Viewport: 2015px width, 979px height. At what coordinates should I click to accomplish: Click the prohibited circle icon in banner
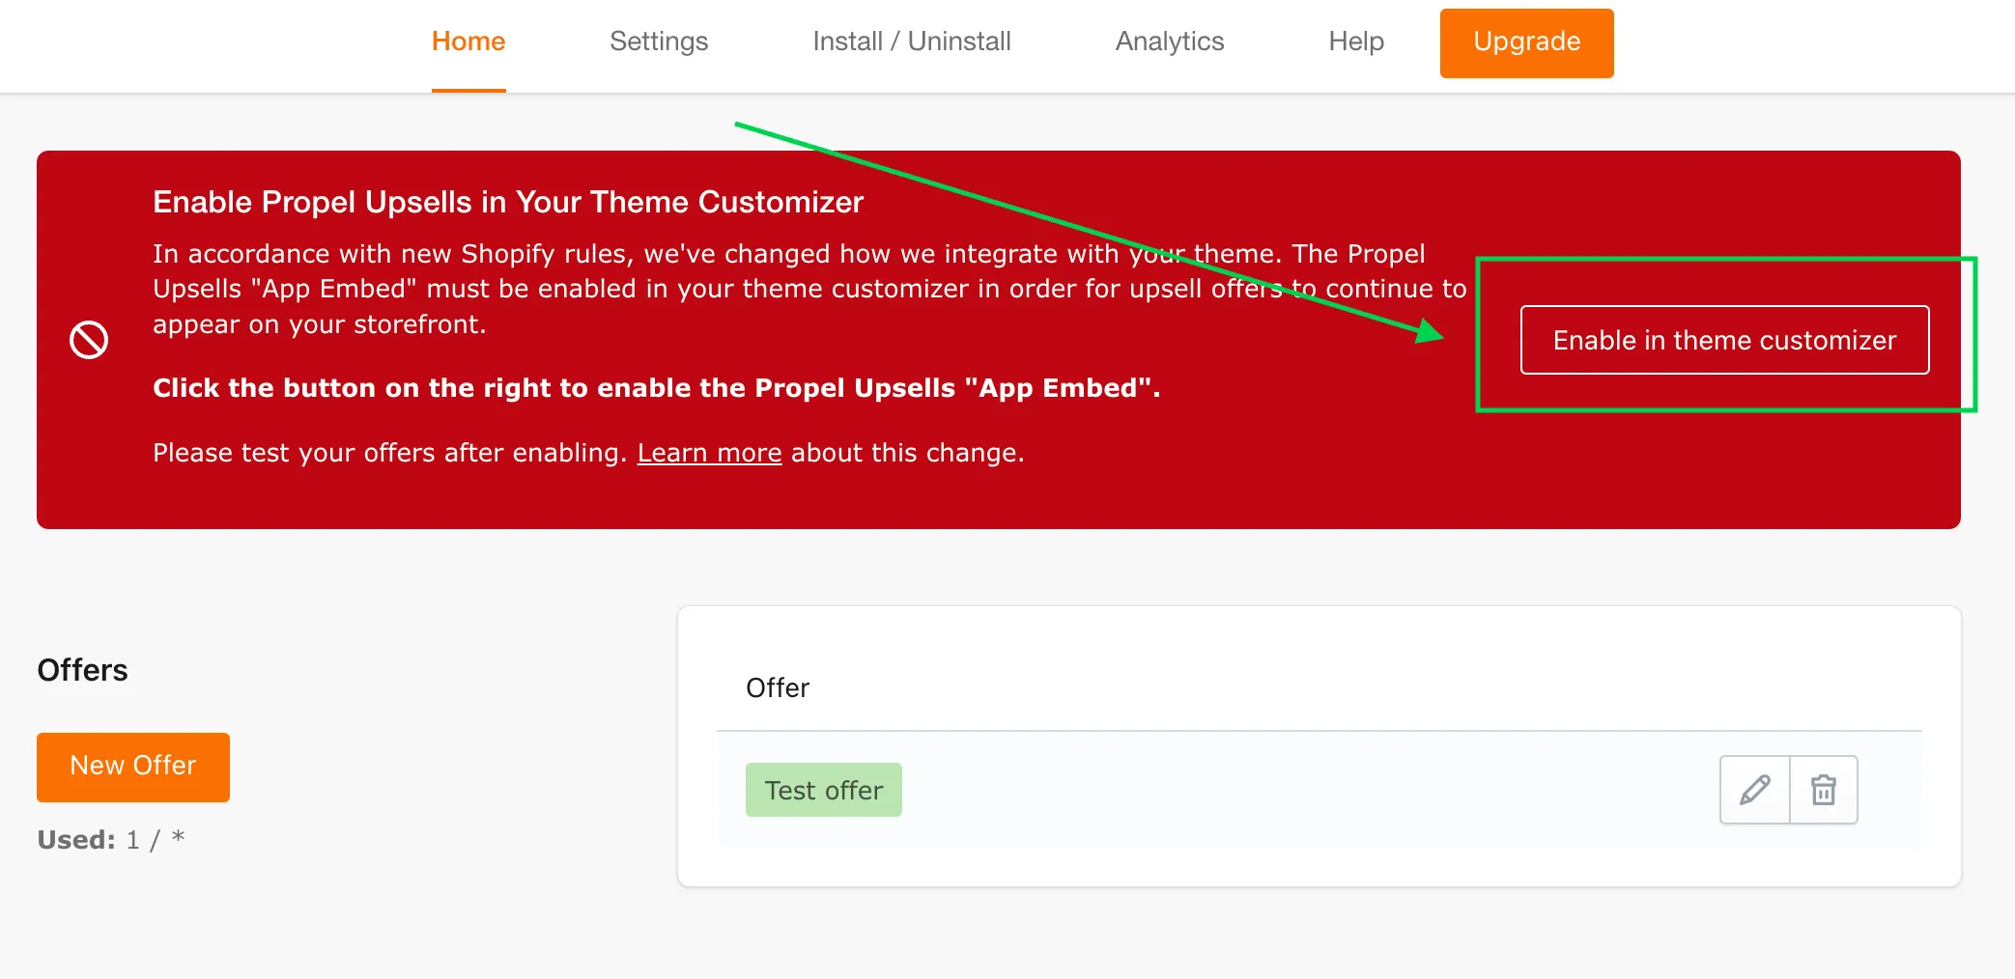click(x=89, y=340)
